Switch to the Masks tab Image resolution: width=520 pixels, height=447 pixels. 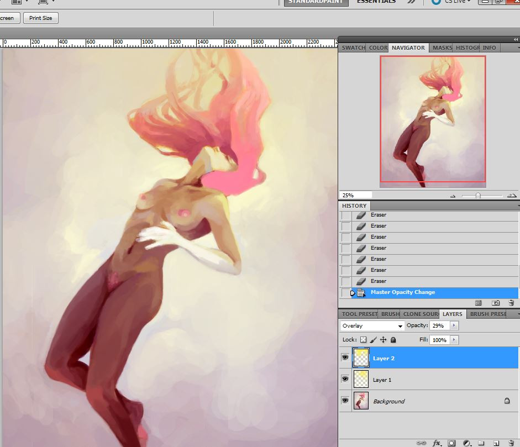[x=442, y=48]
